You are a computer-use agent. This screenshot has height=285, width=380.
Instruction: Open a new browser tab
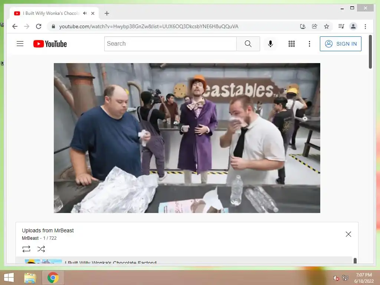[x=107, y=13]
